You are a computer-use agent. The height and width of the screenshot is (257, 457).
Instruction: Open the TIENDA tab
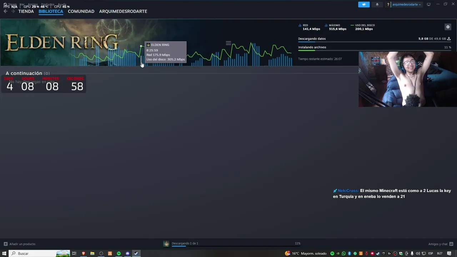[26, 11]
